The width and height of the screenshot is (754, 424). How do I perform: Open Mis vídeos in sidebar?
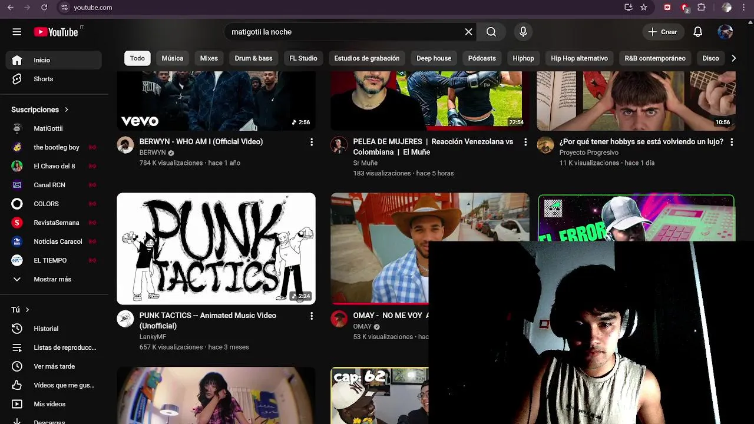54,404
